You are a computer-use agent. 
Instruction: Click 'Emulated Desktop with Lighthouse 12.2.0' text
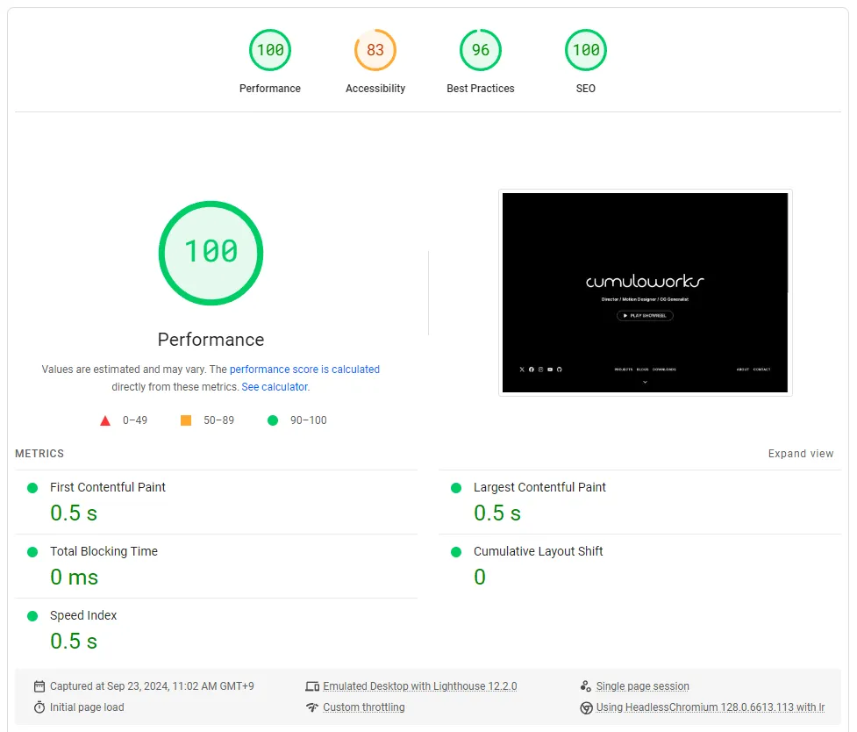[419, 686]
